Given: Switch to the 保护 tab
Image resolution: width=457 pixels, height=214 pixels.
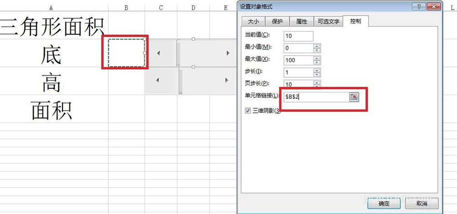Looking at the screenshot, I should [x=277, y=21].
